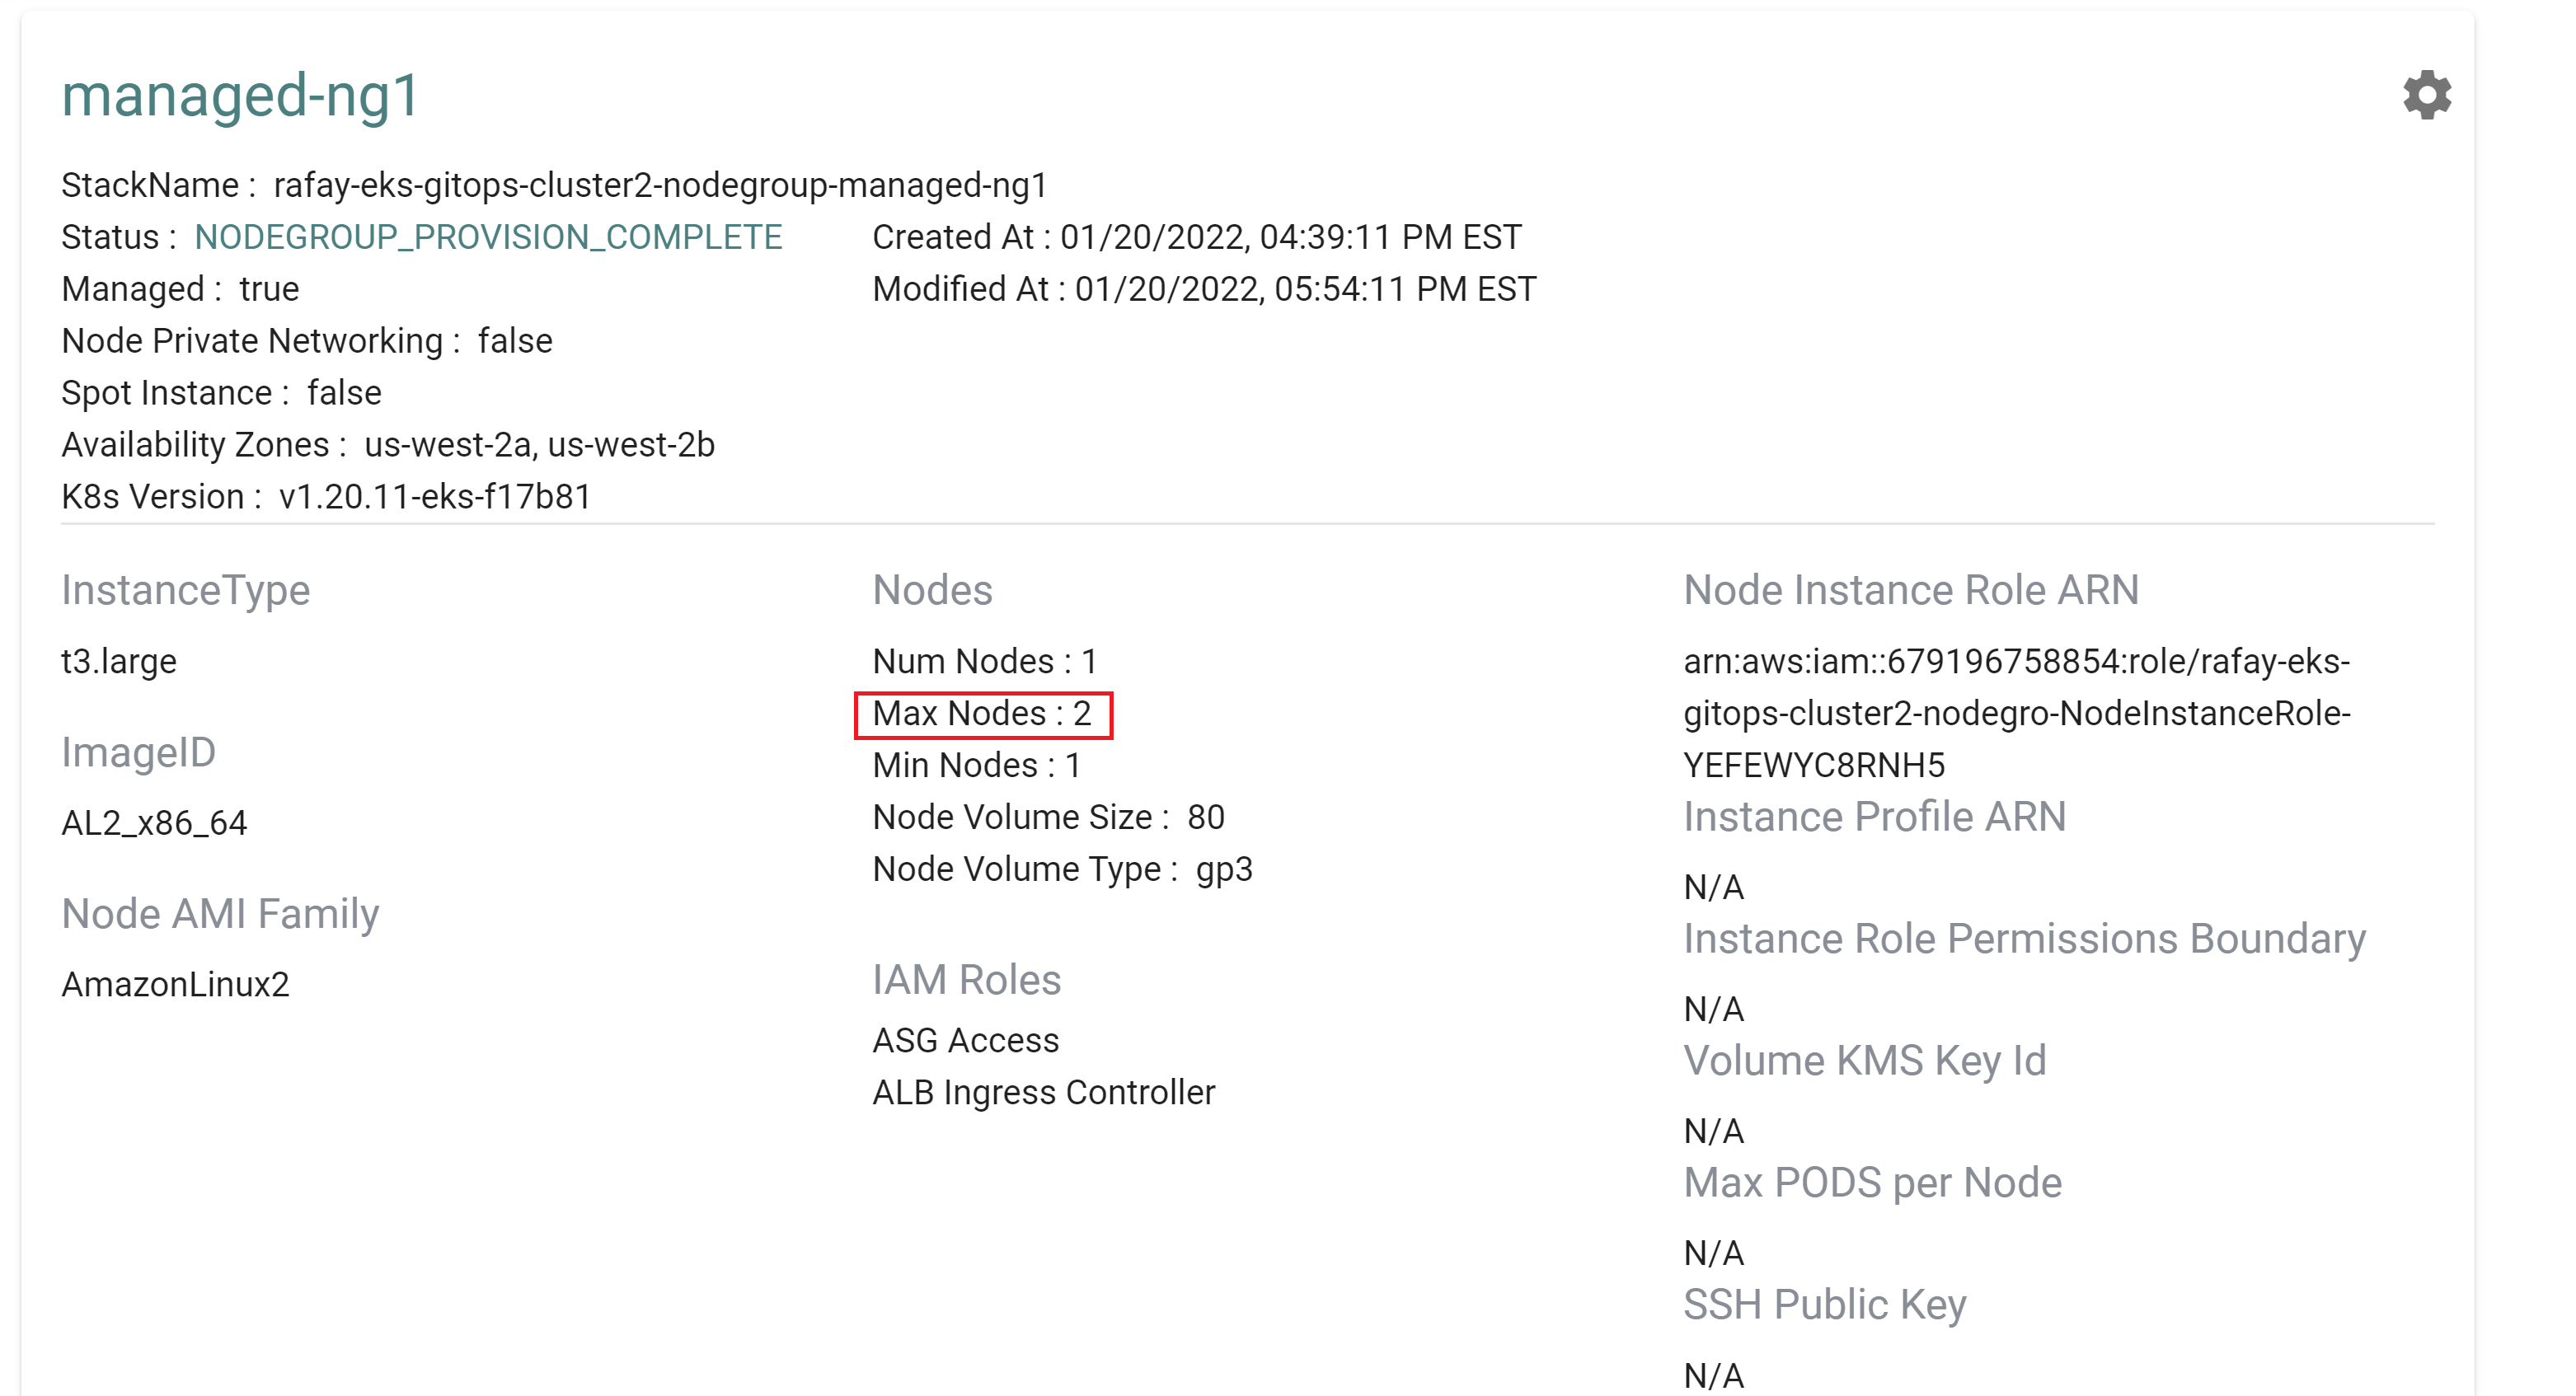Click the Node Instance Role ARN heading
This screenshot has height=1396, width=2576.
1911,590
